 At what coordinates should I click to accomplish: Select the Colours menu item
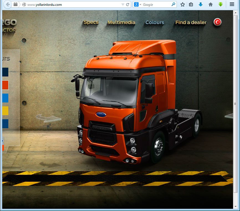(155, 22)
